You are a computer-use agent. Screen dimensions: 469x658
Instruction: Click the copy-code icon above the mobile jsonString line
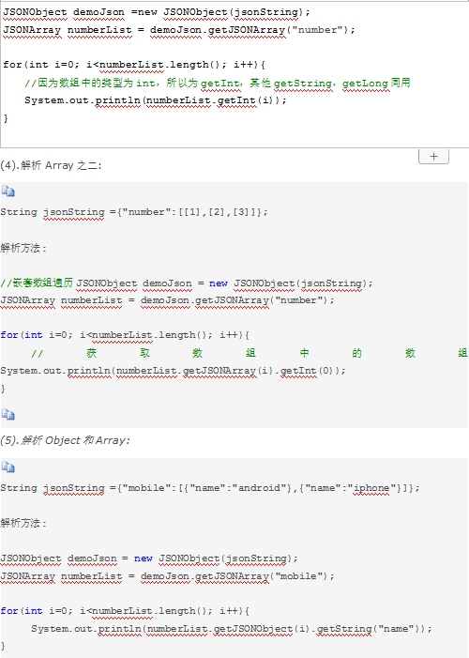(x=8, y=467)
